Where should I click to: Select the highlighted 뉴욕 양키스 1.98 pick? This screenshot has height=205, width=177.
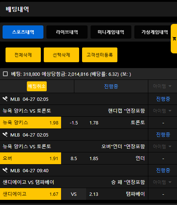click(x=31, y=123)
